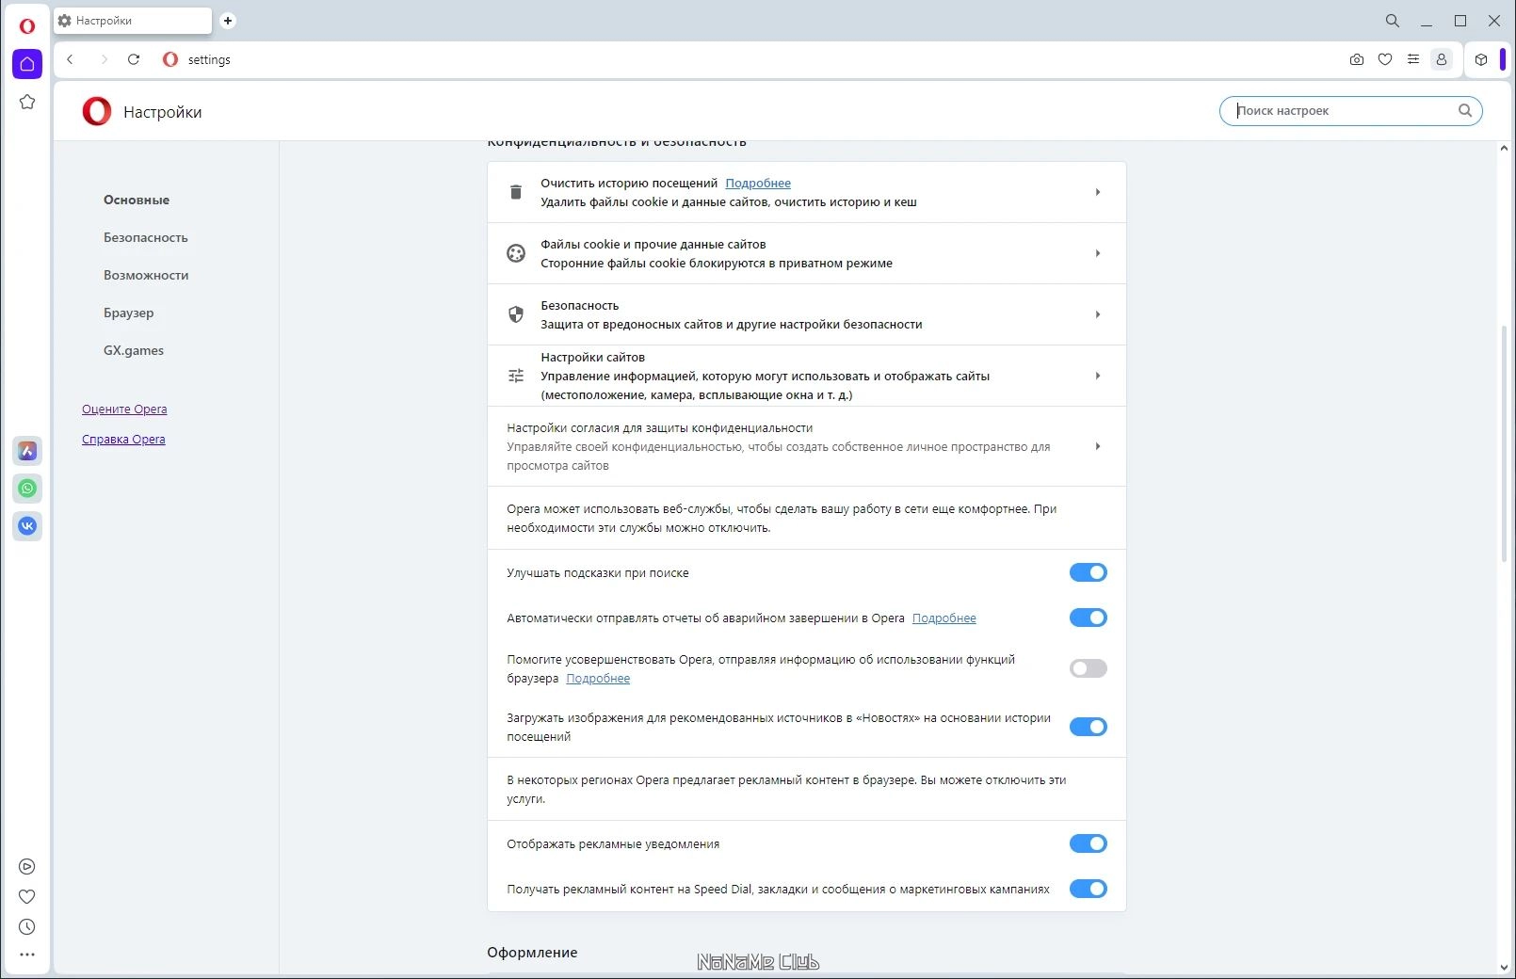Open Easy Setup panel icon
Image resolution: width=1516 pixels, height=979 pixels.
(1413, 59)
